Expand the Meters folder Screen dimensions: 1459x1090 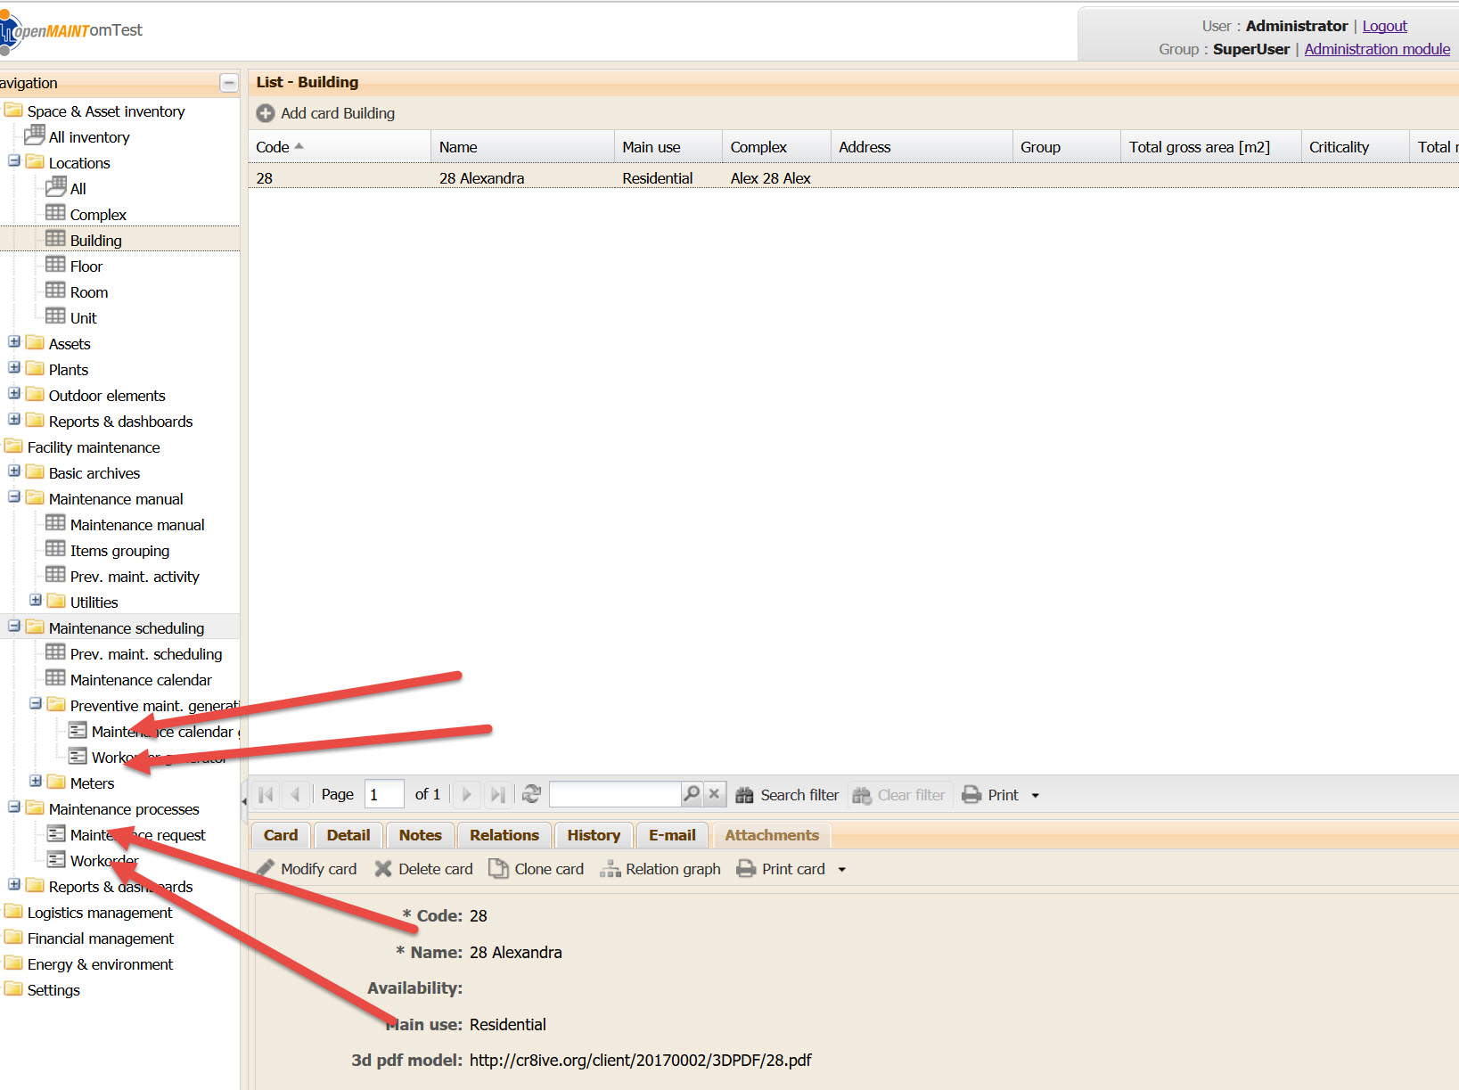36,782
